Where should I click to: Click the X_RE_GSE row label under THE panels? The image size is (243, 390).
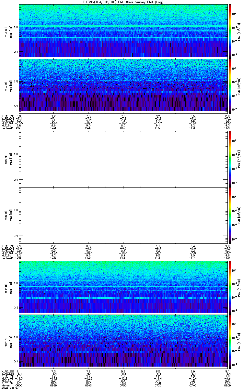click(x=8, y=371)
